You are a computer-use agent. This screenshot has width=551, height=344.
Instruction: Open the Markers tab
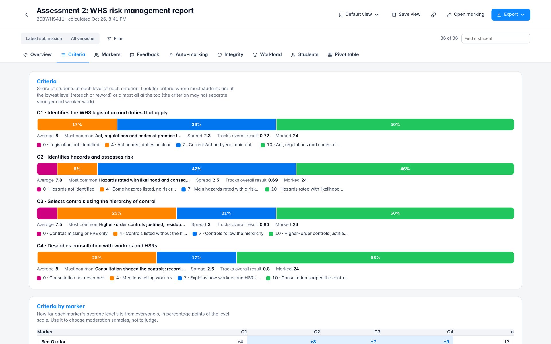click(x=107, y=55)
